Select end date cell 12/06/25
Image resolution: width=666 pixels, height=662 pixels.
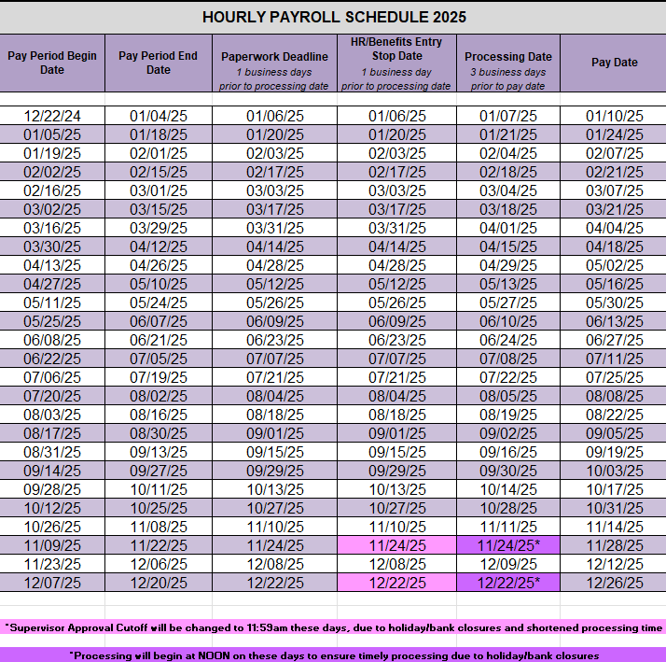159,564
